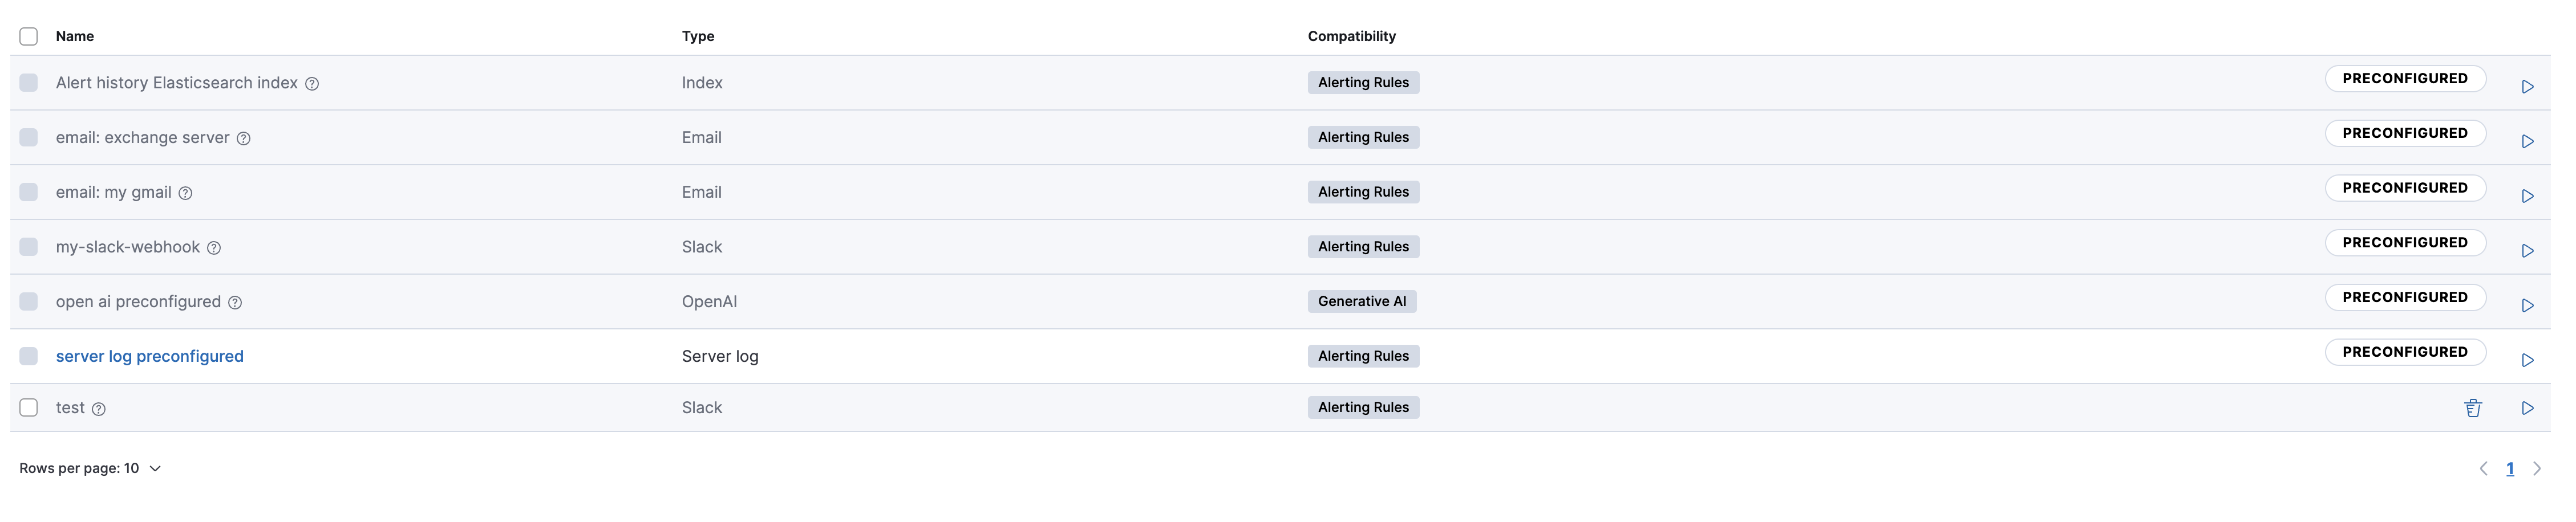Open help tooltip beside Alert history Elasticsearch index
Screen dimensions: 2576x522
pyautogui.click(x=313, y=83)
